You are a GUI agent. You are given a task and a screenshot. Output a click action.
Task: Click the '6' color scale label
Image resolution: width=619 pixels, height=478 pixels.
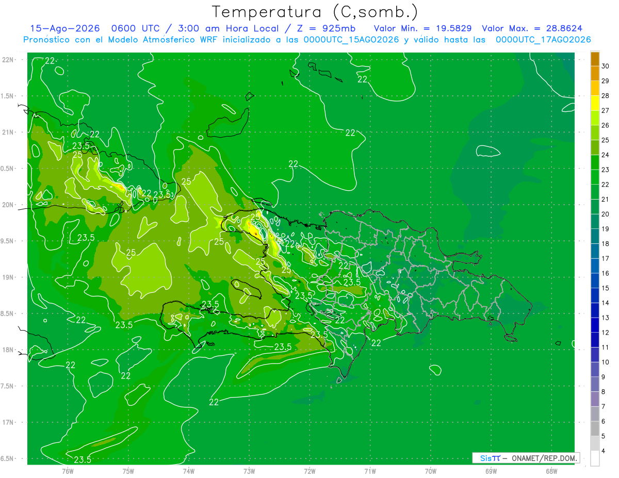[604, 421]
